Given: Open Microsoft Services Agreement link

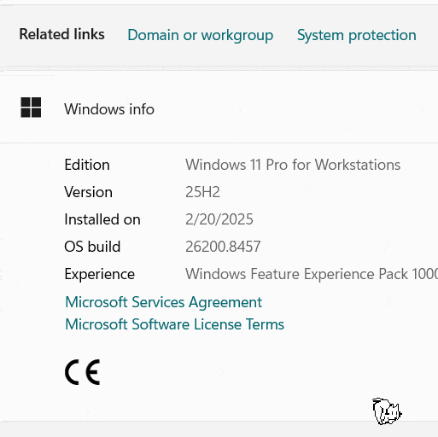Looking at the screenshot, I should [x=163, y=302].
